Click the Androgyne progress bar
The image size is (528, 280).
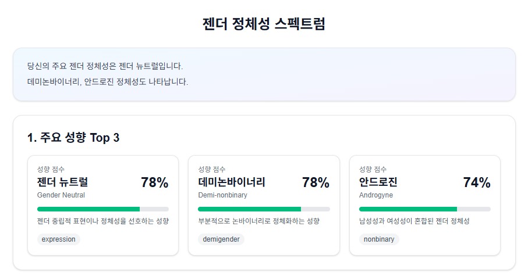coord(424,209)
